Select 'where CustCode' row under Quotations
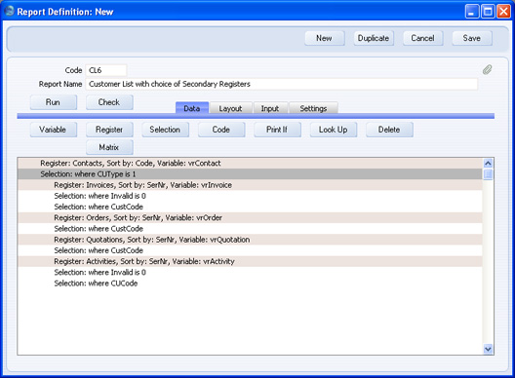Screen dimensions: 515x378 (x=250, y=250)
